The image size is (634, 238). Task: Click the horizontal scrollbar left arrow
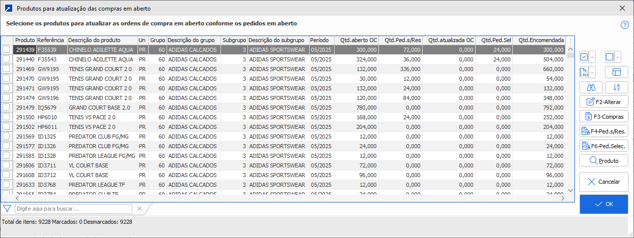(17, 198)
